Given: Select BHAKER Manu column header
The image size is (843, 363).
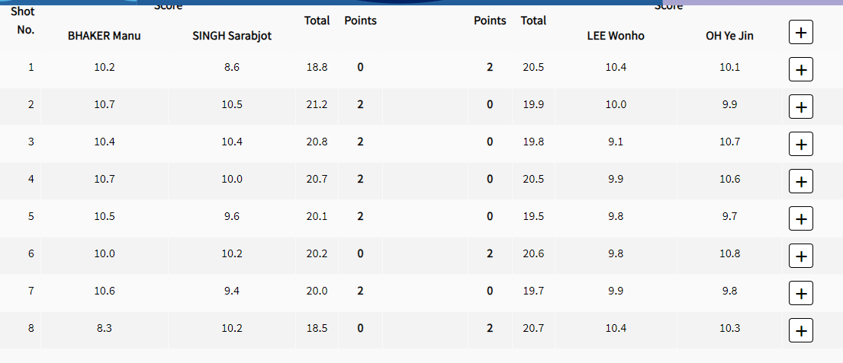Looking at the screenshot, I should [105, 36].
